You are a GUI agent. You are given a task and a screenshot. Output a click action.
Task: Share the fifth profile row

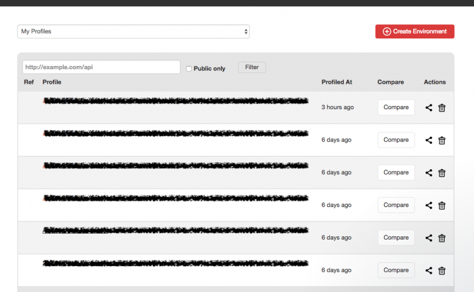(429, 238)
